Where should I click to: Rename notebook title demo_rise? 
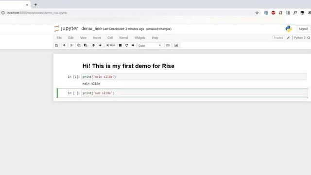coord(91,29)
